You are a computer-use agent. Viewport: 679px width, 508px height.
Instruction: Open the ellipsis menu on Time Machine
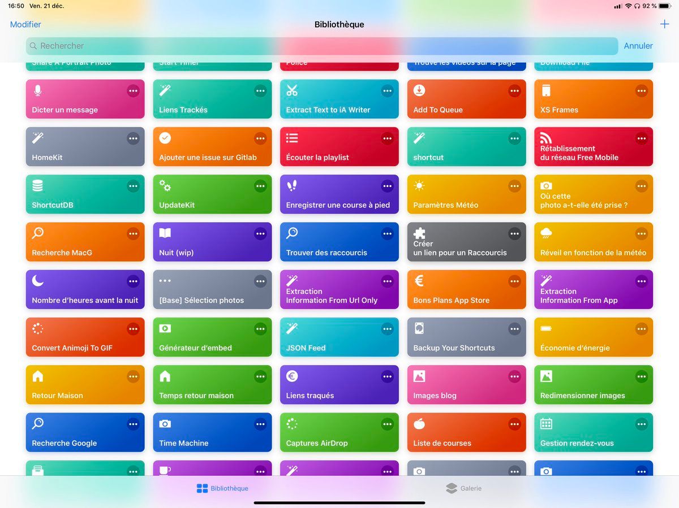pyautogui.click(x=260, y=424)
